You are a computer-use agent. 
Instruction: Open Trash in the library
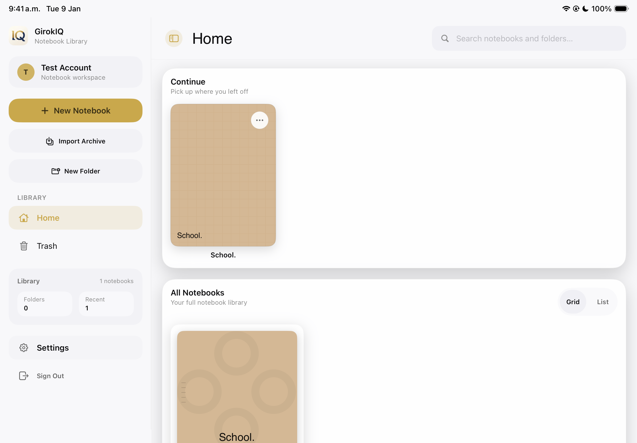[x=75, y=246]
